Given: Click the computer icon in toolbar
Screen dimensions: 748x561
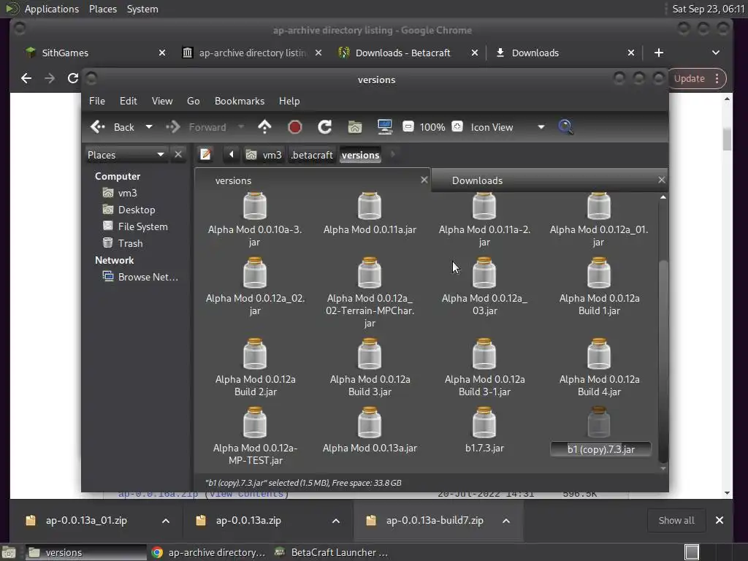Looking at the screenshot, I should (x=385, y=127).
